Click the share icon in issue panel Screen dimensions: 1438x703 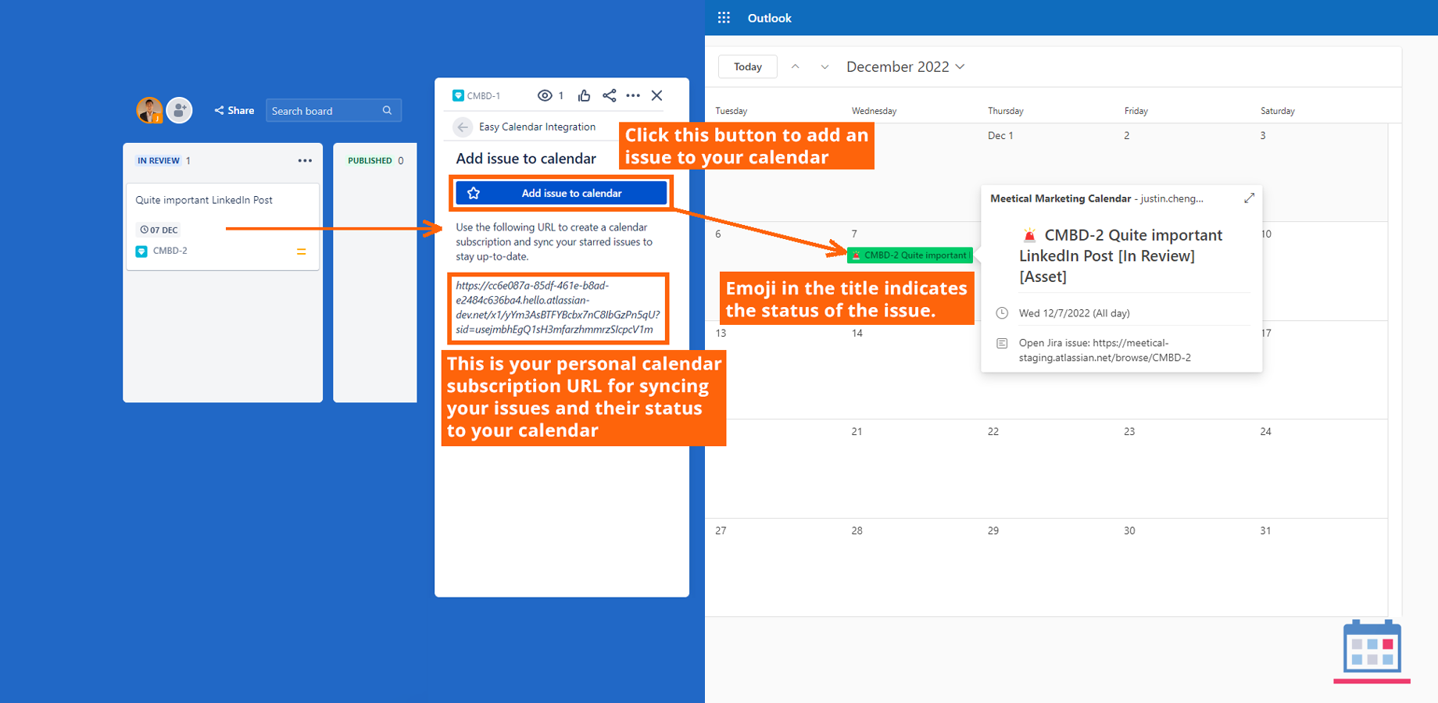(x=609, y=95)
